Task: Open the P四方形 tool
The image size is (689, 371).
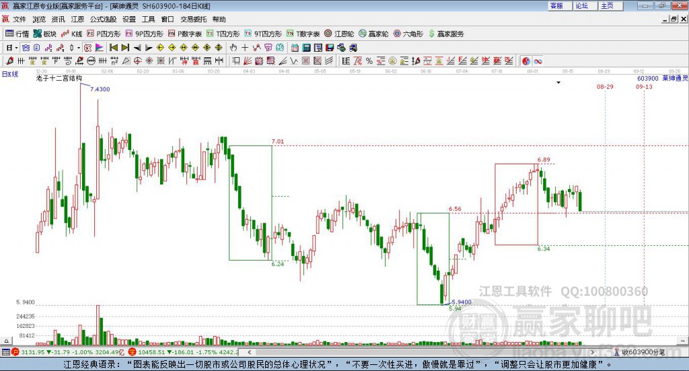Action: pyautogui.click(x=104, y=34)
